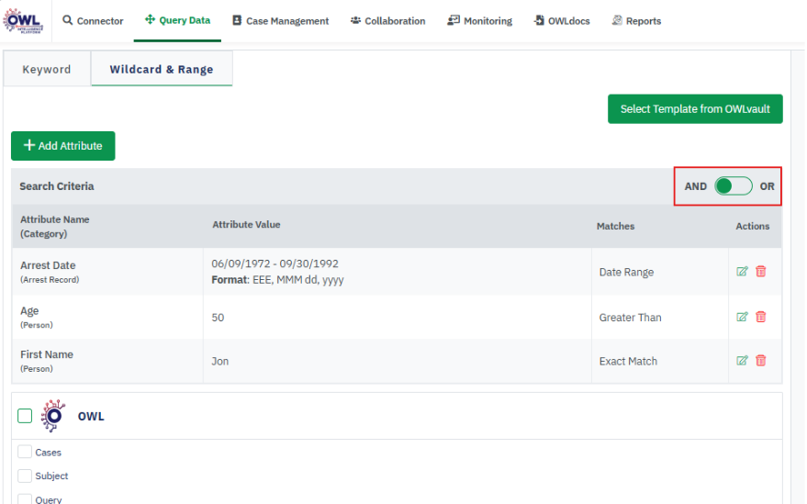The height and width of the screenshot is (504, 807).
Task: Click the Query Data crosshair icon
Action: click(x=150, y=19)
